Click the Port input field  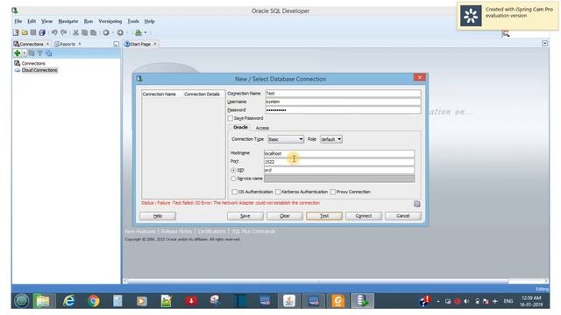coord(339,162)
